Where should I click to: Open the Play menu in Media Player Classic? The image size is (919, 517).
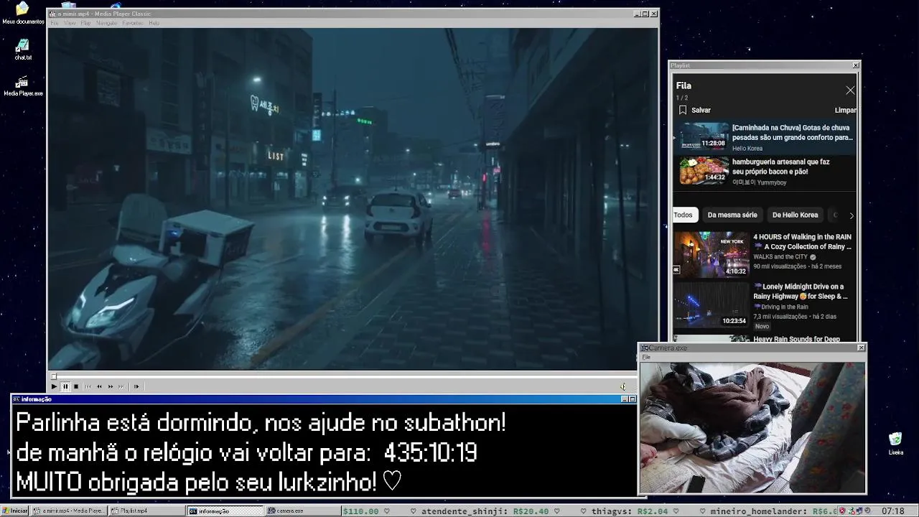coord(85,23)
